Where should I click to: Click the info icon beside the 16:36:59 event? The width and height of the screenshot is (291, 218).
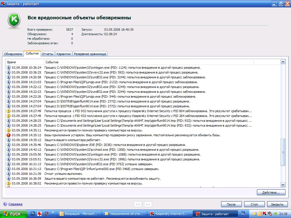[8, 178]
